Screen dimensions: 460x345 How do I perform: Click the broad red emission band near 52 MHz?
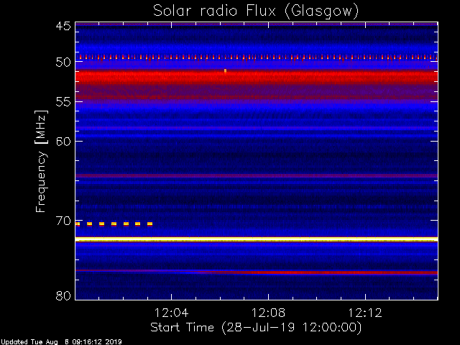click(257, 77)
